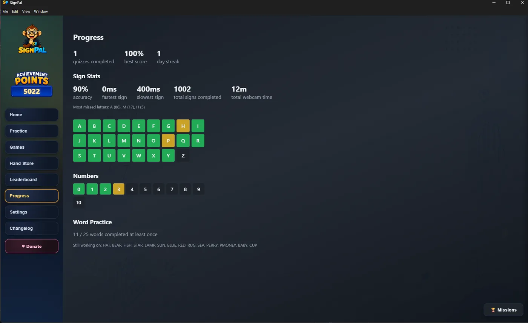The image size is (528, 323).
Task: Open the View menu
Action: coord(26,11)
